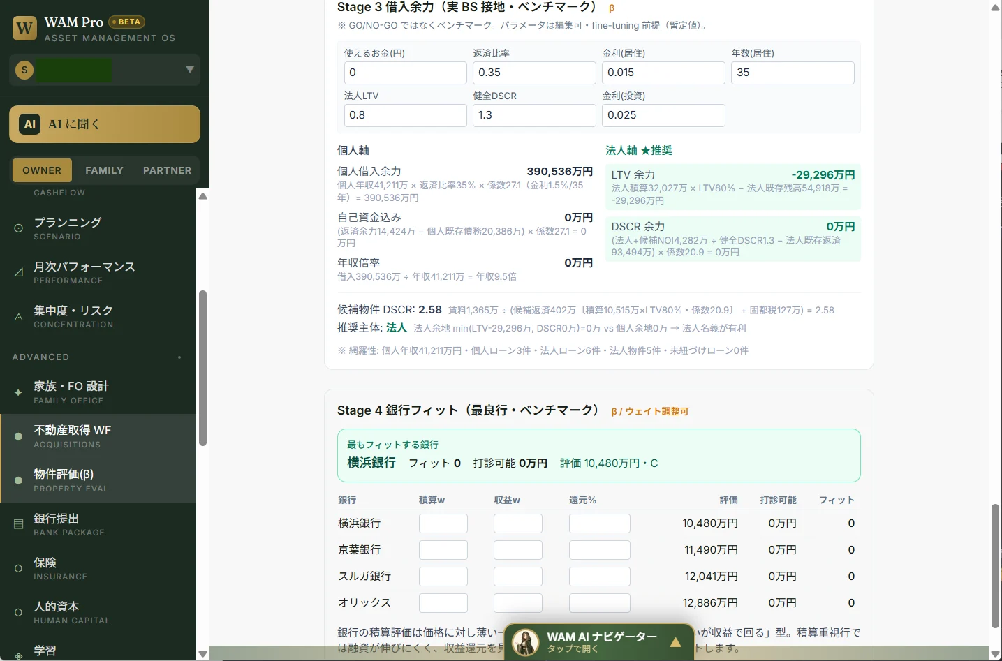Click the sidebar scroll down arrow
This screenshot has width=1002, height=661.
click(202, 654)
